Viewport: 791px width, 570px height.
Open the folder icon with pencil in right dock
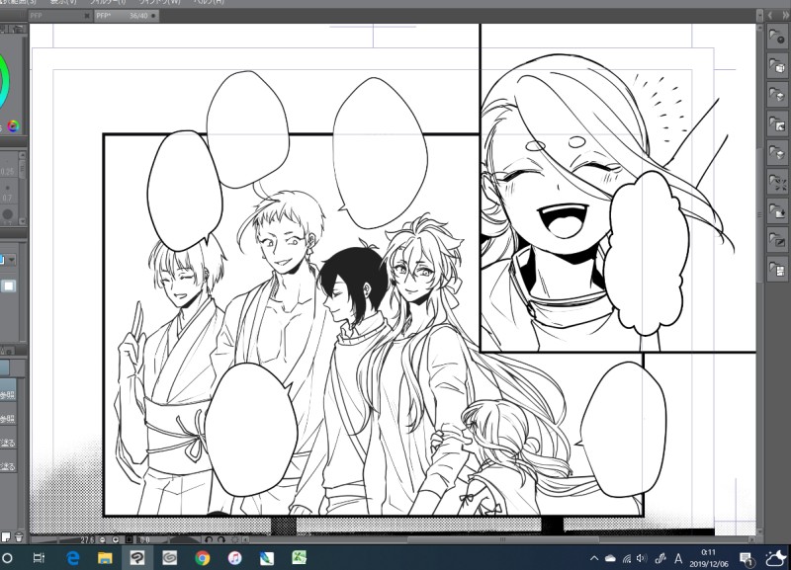tap(777, 240)
